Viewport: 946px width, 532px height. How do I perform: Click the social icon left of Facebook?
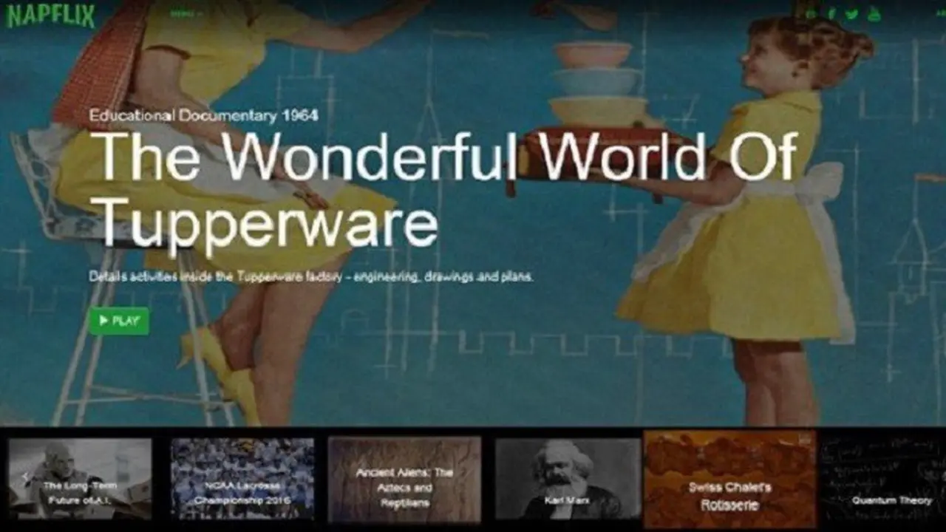click(811, 14)
